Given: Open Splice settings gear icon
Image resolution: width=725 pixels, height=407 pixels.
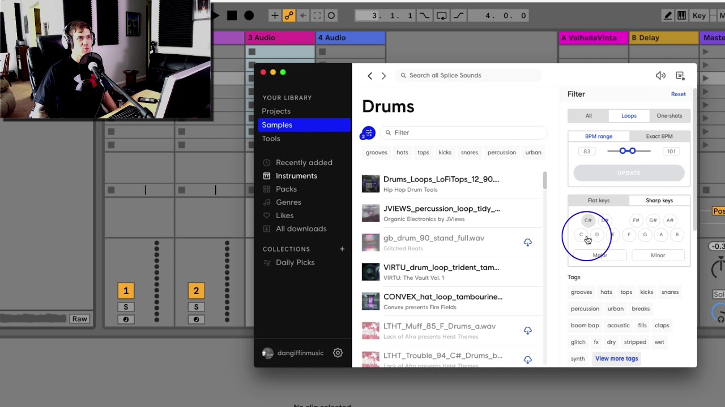Looking at the screenshot, I should (338, 353).
